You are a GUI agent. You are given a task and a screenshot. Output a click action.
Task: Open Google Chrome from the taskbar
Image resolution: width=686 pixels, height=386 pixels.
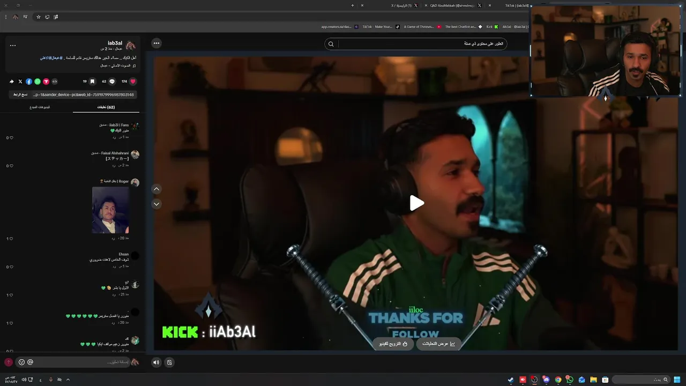pos(558,380)
